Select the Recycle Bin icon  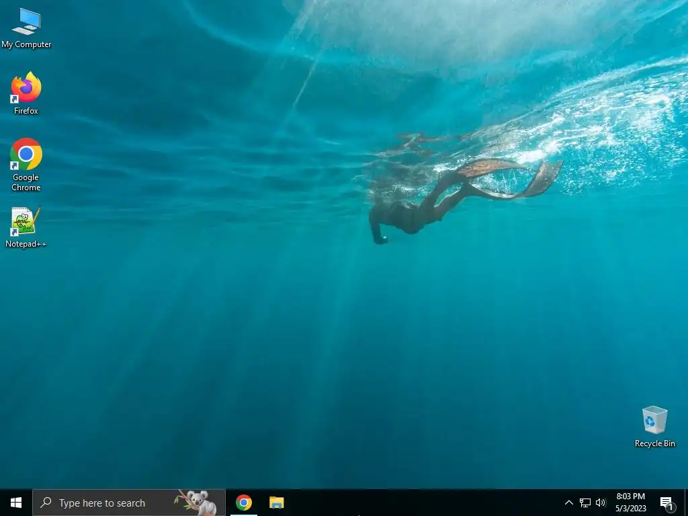[654, 427]
